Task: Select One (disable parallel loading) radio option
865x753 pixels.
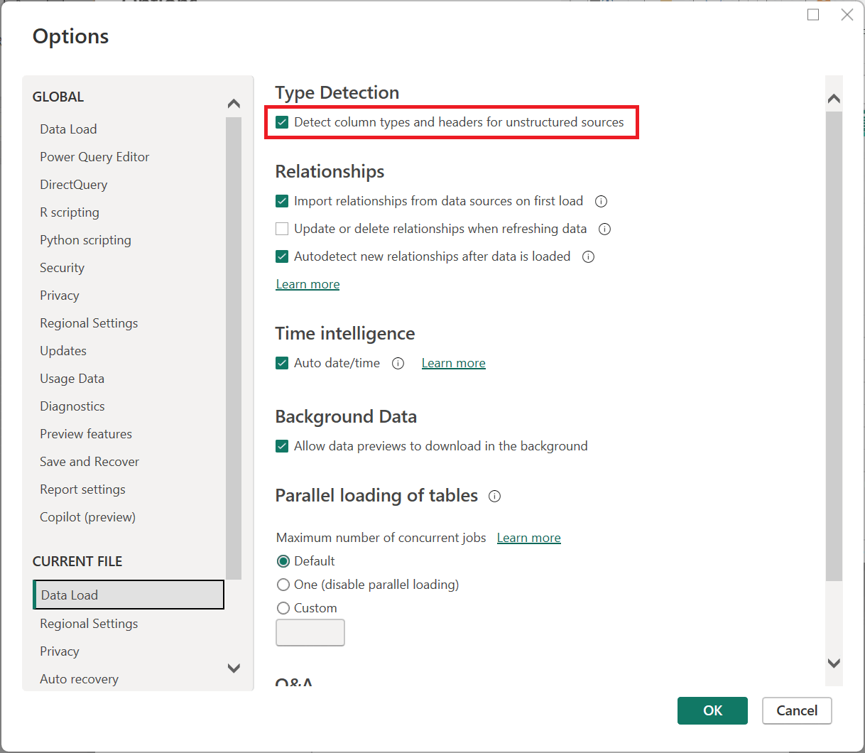Action: (283, 585)
